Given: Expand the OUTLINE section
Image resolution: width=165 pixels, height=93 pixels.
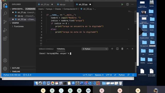Looking at the screenshot, I should (x=16, y=68).
